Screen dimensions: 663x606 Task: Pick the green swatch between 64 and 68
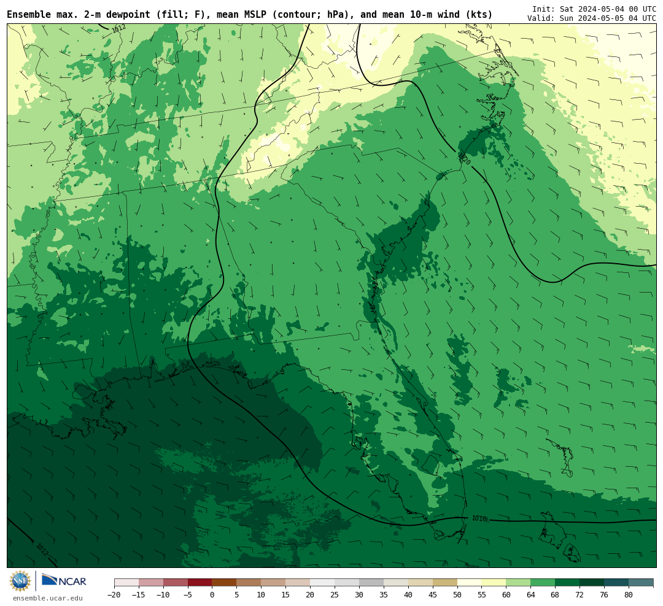[543, 583]
